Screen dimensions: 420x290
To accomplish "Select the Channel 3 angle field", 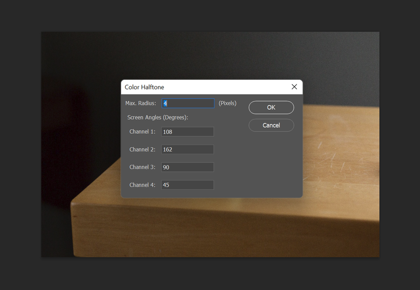I will [x=187, y=167].
